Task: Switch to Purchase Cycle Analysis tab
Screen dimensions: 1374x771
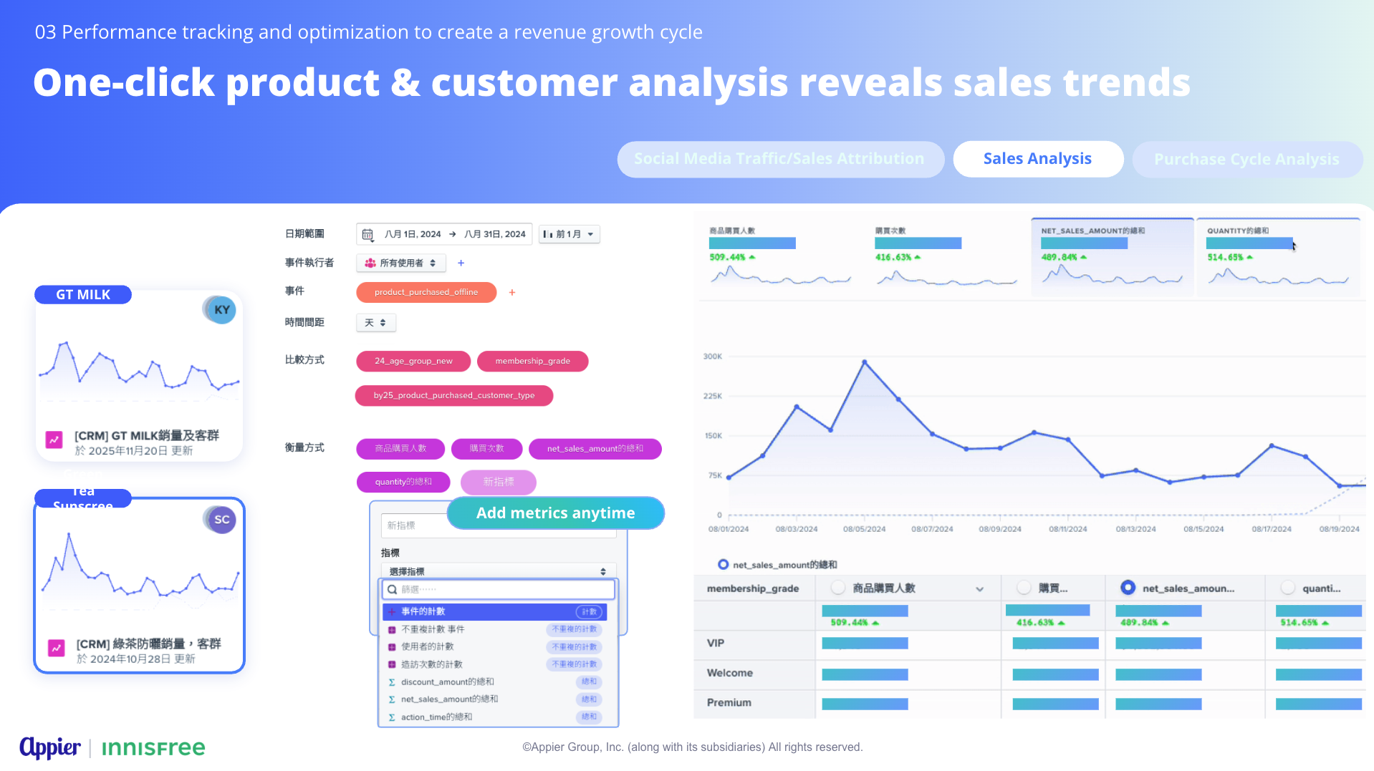Action: pyautogui.click(x=1246, y=160)
